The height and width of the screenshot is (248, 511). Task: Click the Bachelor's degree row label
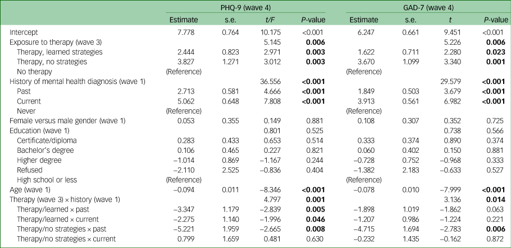click(43, 142)
